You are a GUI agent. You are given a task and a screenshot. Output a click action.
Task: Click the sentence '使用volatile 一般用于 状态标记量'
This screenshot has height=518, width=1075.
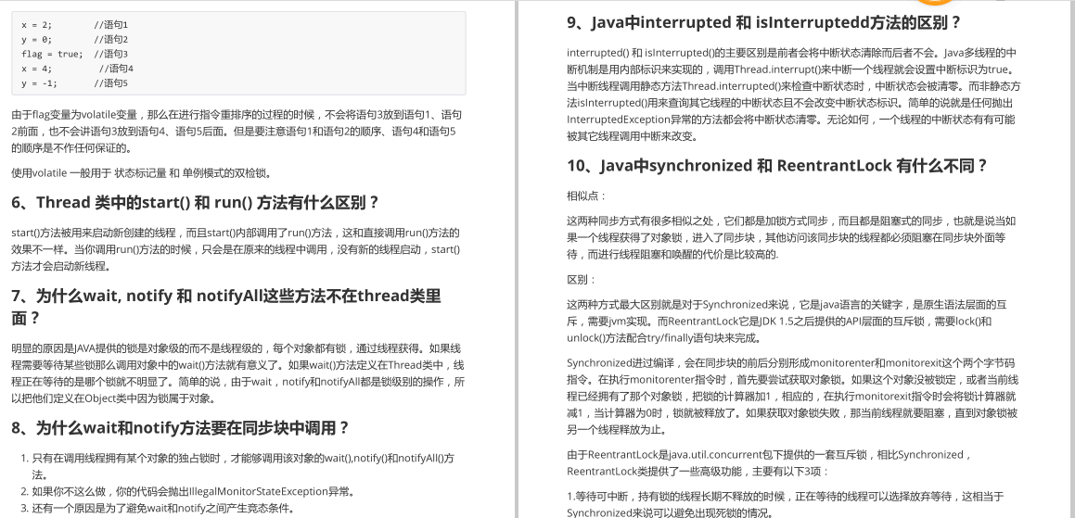(141, 172)
